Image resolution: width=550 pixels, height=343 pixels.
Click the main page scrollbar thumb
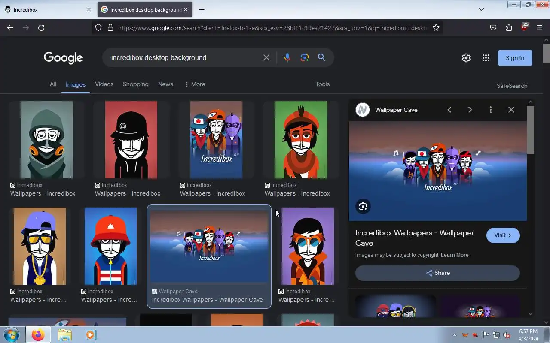pyautogui.click(x=546, y=53)
